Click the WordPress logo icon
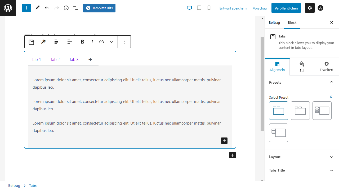339x190 pixels. (8, 8)
